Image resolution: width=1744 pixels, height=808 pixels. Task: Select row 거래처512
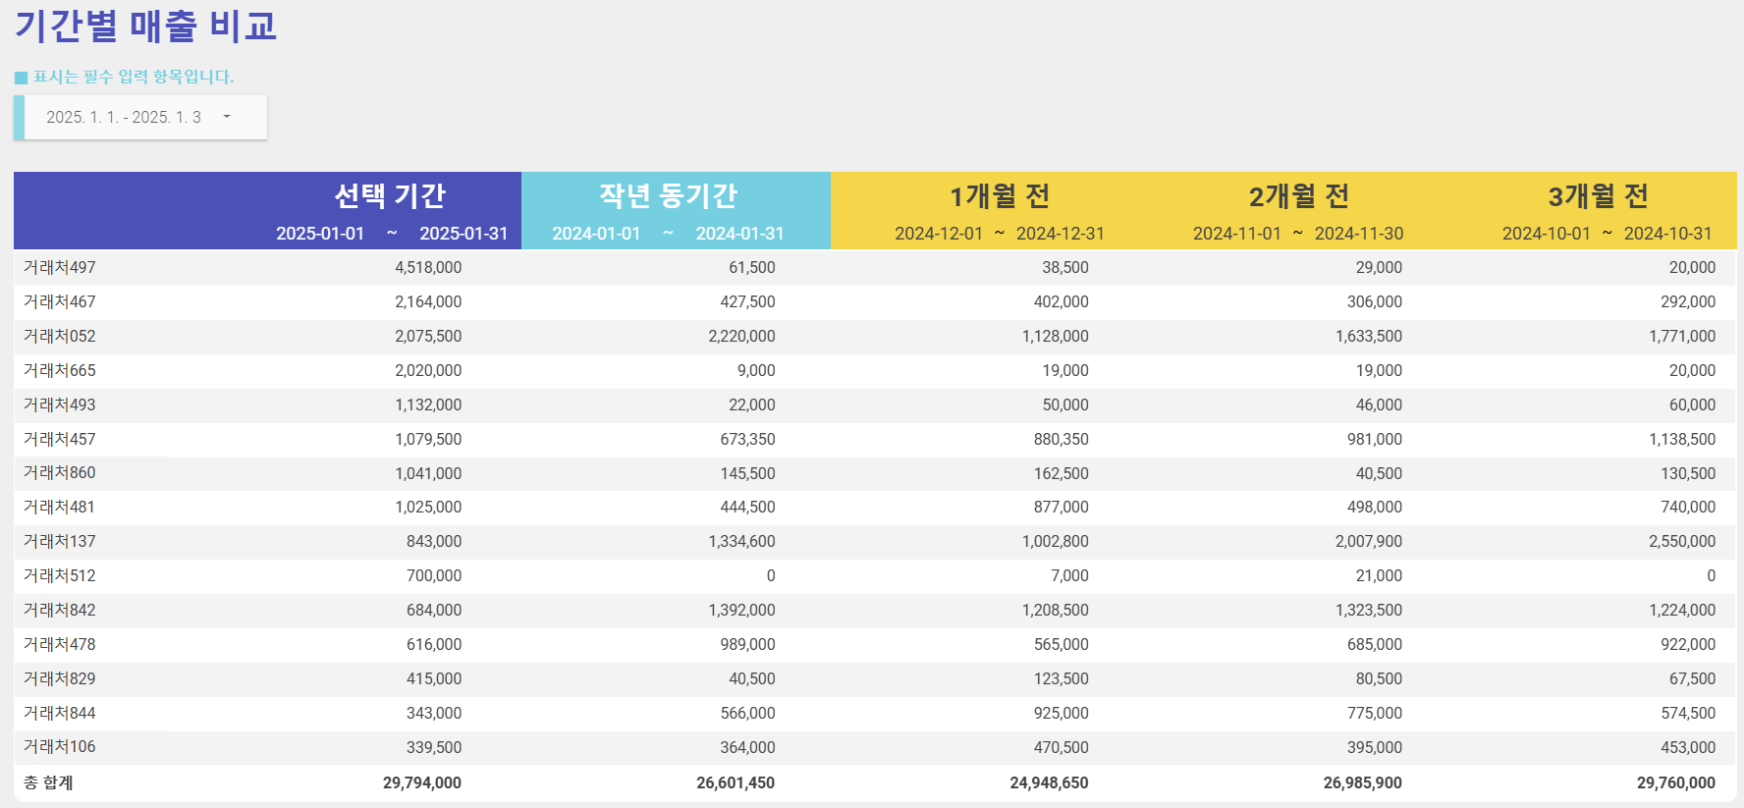pyautogui.click(x=874, y=576)
